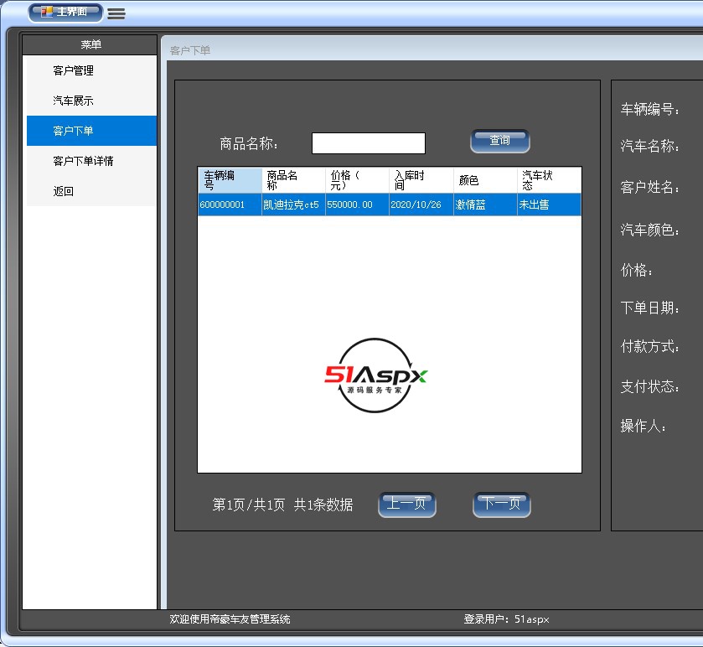This screenshot has width=703, height=647.
Task: Click the 主界面 main interface button
Action: (65, 13)
